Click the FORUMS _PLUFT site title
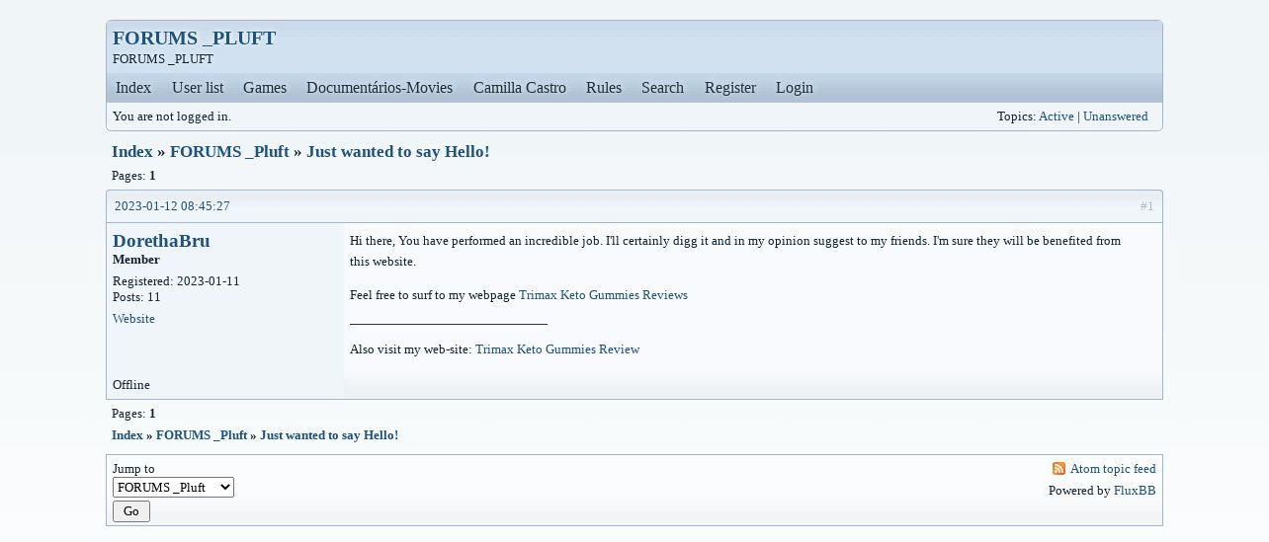This screenshot has height=542, width=1269. [194, 38]
